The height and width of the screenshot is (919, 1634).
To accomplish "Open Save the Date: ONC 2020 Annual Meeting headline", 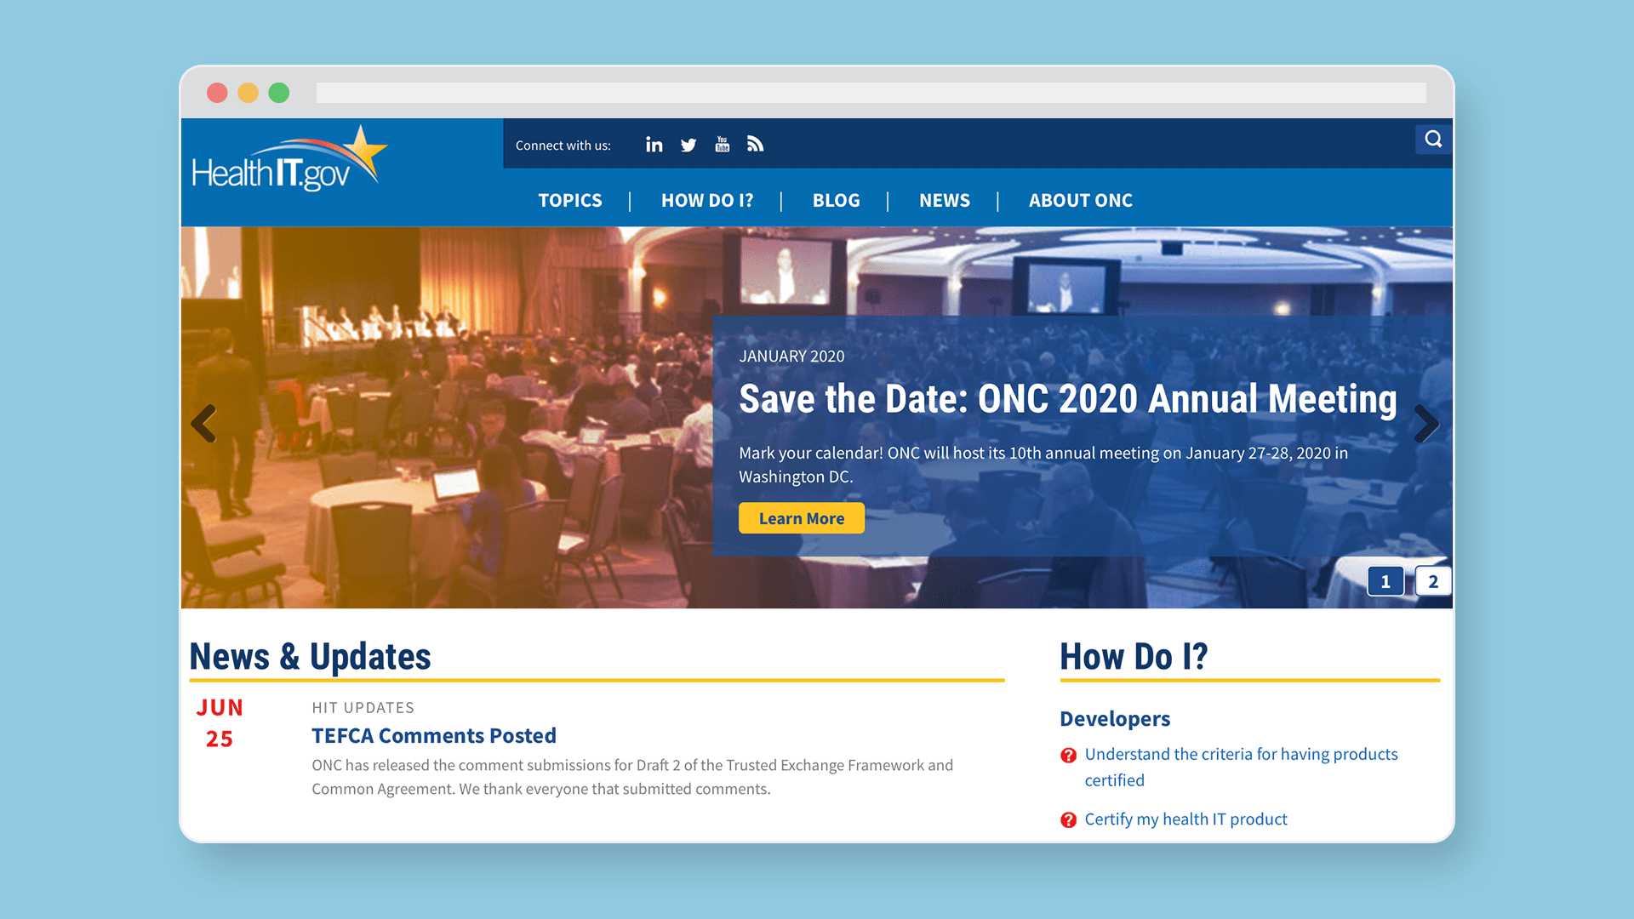I will pos(1068,399).
